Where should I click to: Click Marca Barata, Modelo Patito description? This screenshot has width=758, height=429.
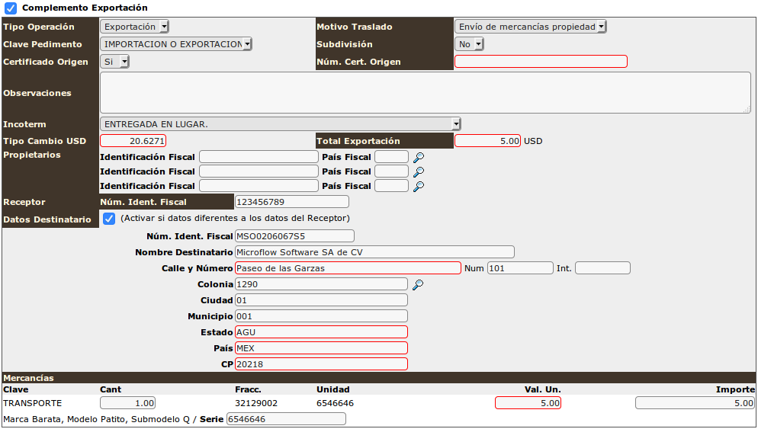pos(96,419)
